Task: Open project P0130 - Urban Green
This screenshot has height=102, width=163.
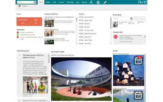Action: [x=86, y=17]
